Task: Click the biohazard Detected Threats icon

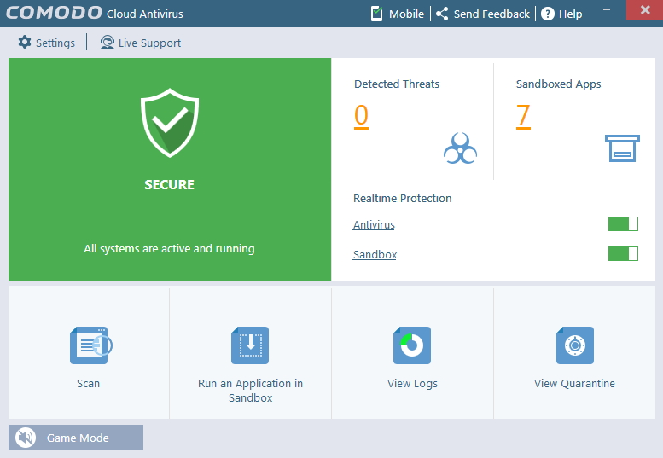Action: coord(460,148)
